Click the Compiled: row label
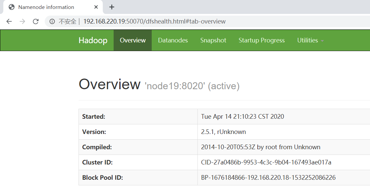The width and height of the screenshot is (370, 192). pyautogui.click(x=97, y=147)
